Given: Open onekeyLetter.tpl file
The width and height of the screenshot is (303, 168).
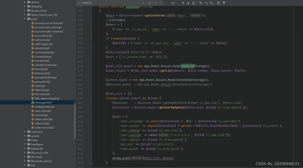Looking at the screenshot, I should point(45,107).
